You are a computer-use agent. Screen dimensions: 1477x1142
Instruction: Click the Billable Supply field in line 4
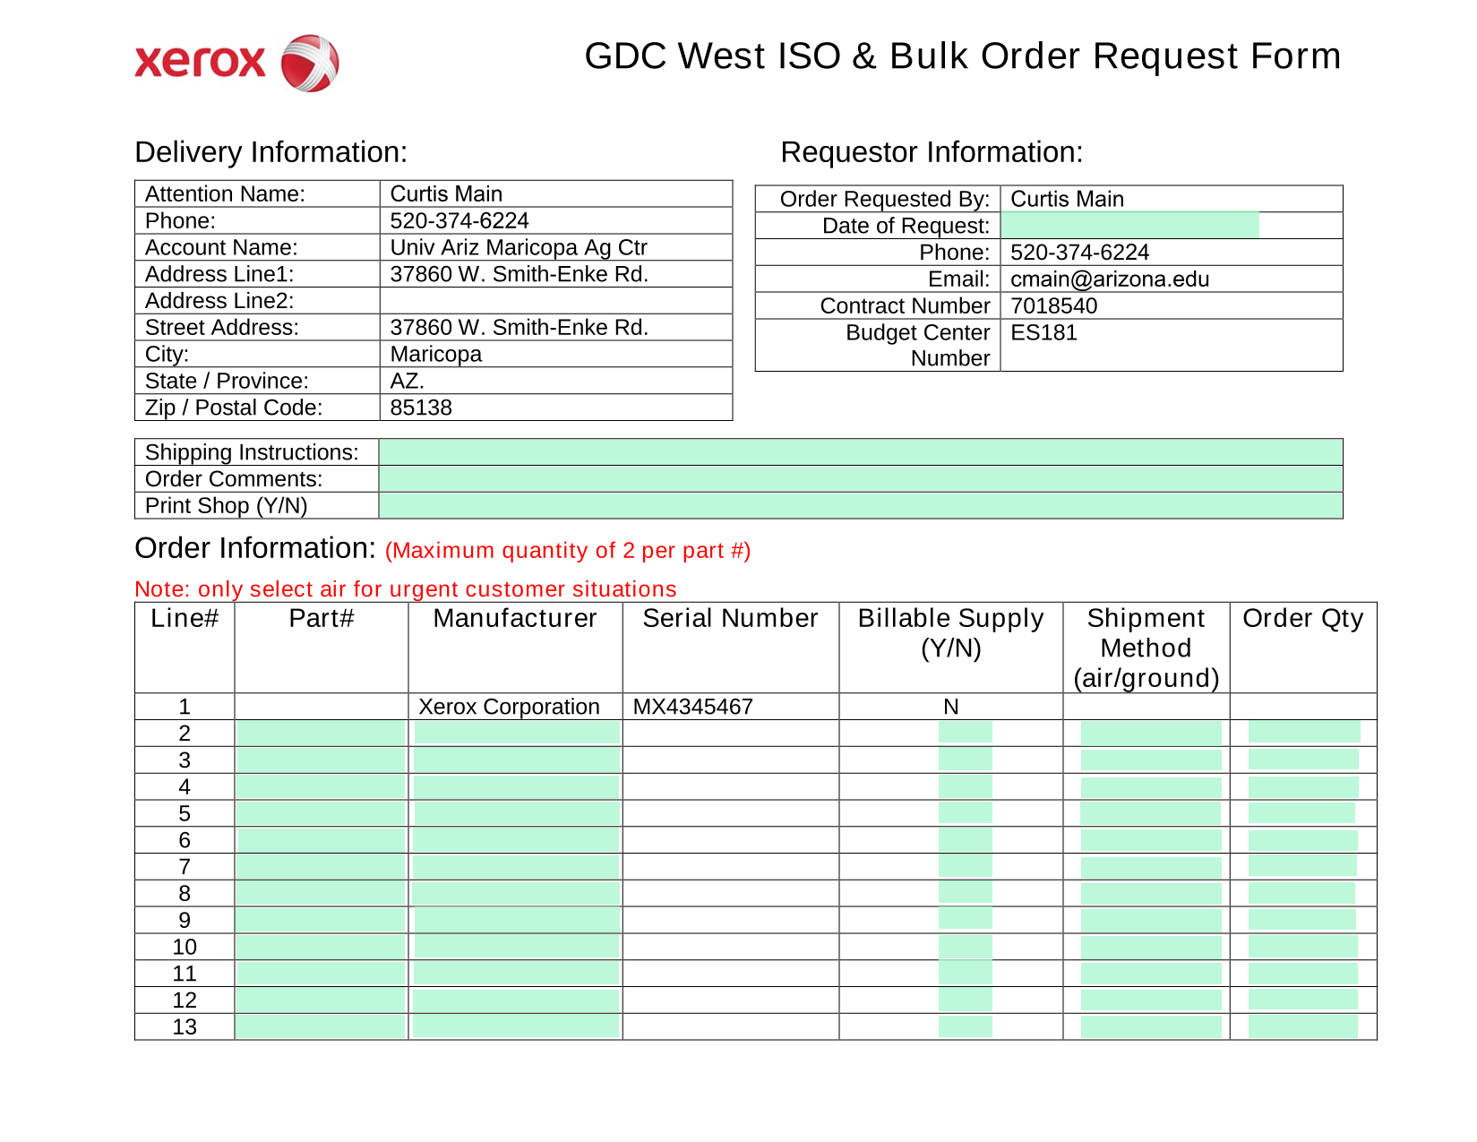pyautogui.click(x=966, y=786)
